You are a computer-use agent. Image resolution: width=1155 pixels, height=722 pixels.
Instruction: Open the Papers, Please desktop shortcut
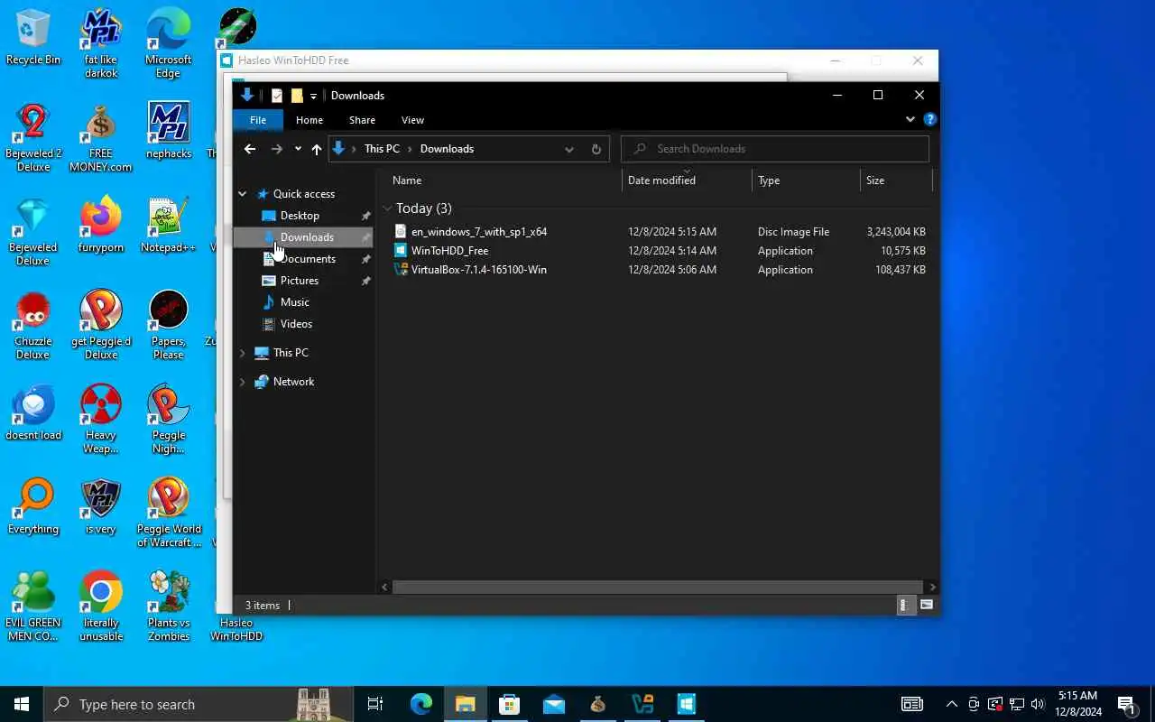pyautogui.click(x=169, y=325)
